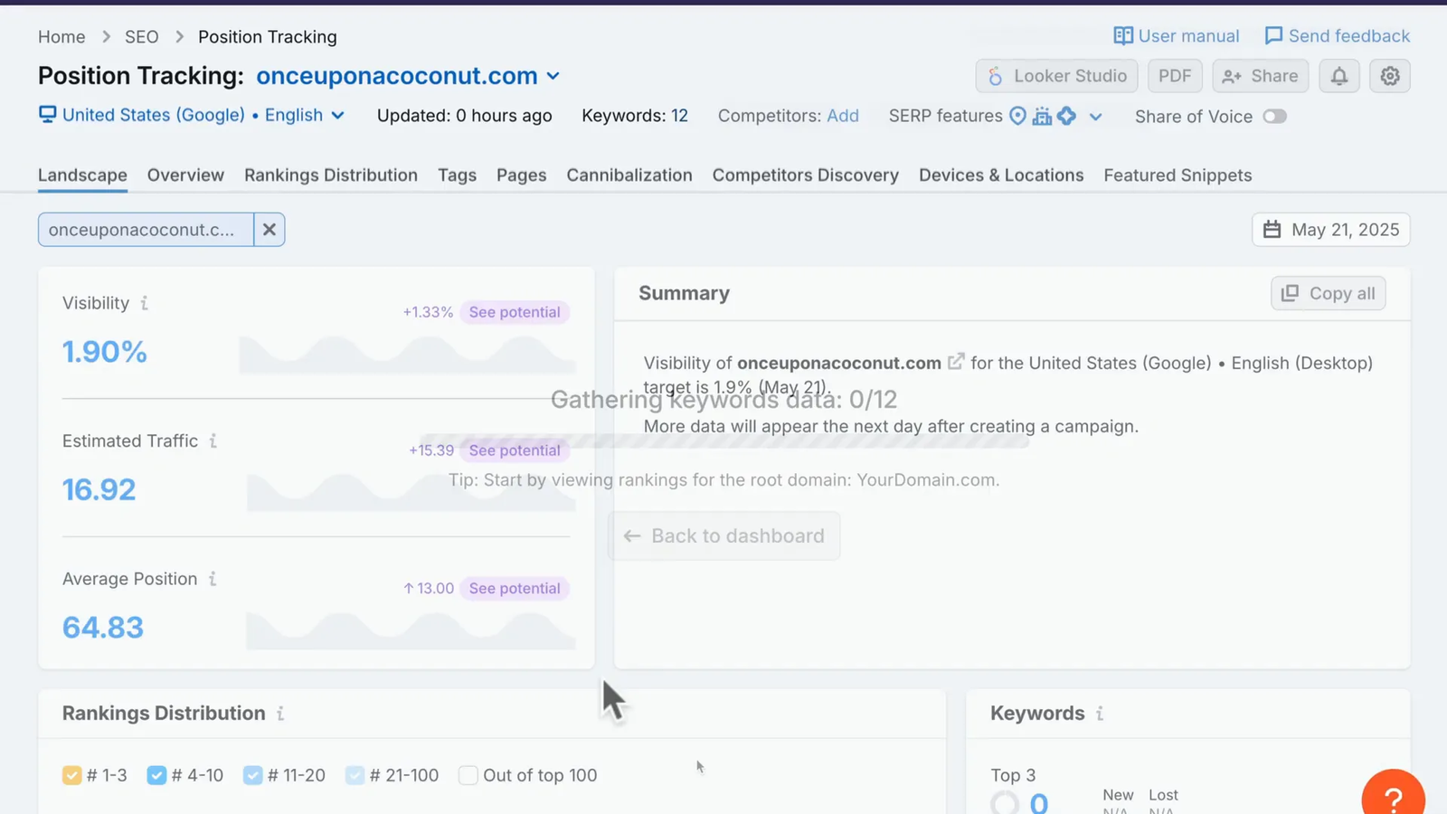Image resolution: width=1447 pixels, height=814 pixels.
Task: Click the Top 3 keywords count 0
Action: [x=1039, y=802]
